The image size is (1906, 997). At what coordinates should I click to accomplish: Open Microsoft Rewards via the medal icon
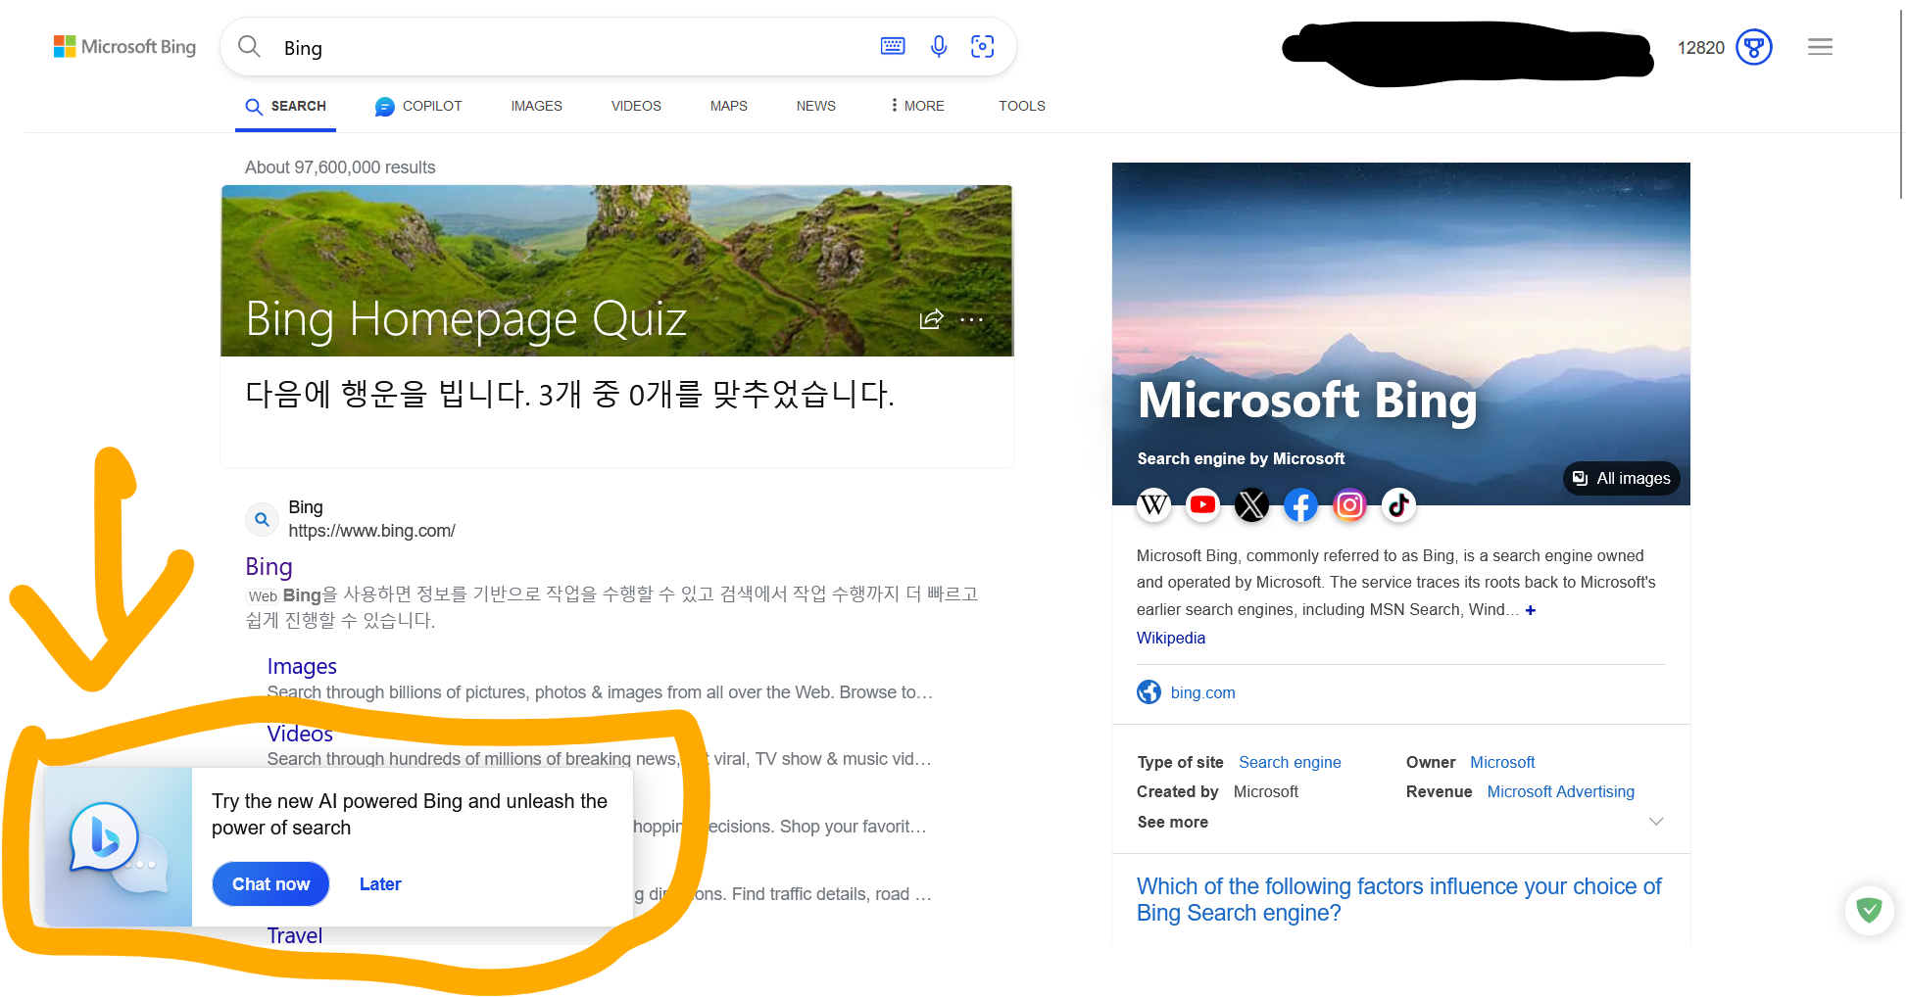pyautogui.click(x=1754, y=46)
